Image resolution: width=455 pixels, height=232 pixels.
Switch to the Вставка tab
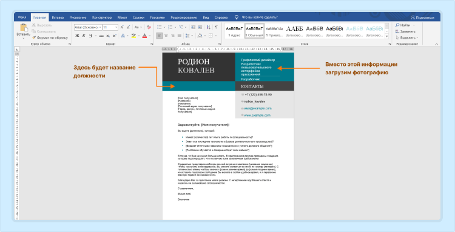tap(58, 18)
